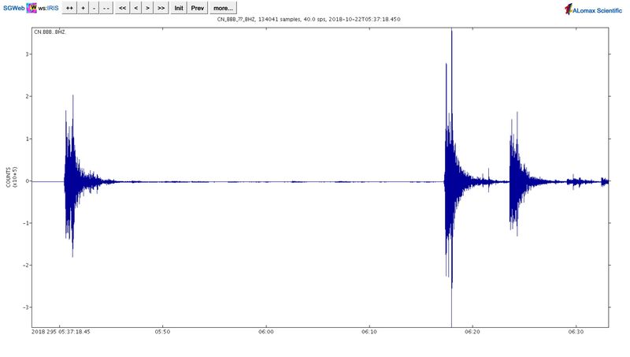Open the ws:IRIS link
Image resolution: width=630 pixels, height=357 pixels.
(47, 8)
